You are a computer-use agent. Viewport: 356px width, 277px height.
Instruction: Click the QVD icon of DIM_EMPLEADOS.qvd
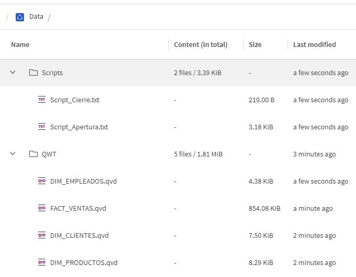point(42,181)
